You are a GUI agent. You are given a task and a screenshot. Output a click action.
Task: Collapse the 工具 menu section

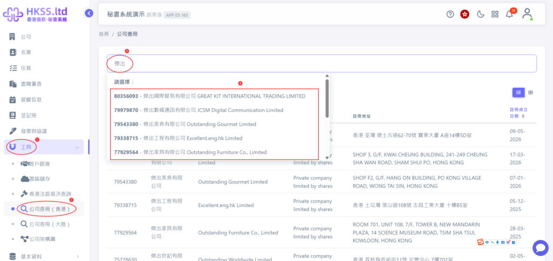pos(44,147)
